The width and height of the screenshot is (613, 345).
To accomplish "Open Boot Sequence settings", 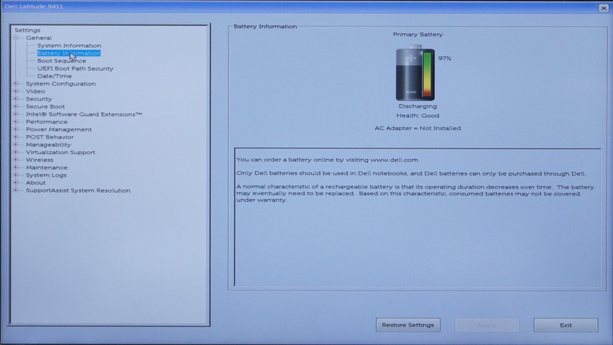I will point(62,61).
